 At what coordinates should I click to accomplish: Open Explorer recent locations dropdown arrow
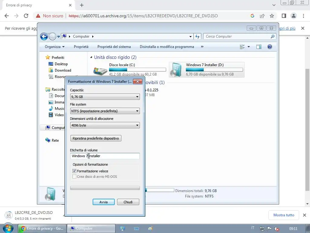58,37
